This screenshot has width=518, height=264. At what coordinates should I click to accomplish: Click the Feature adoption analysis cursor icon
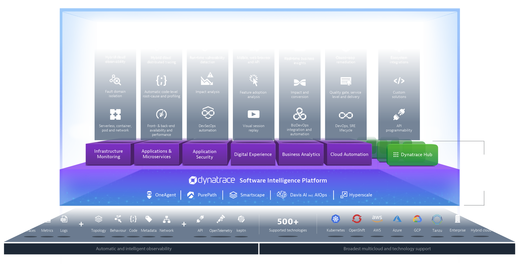pos(254,80)
